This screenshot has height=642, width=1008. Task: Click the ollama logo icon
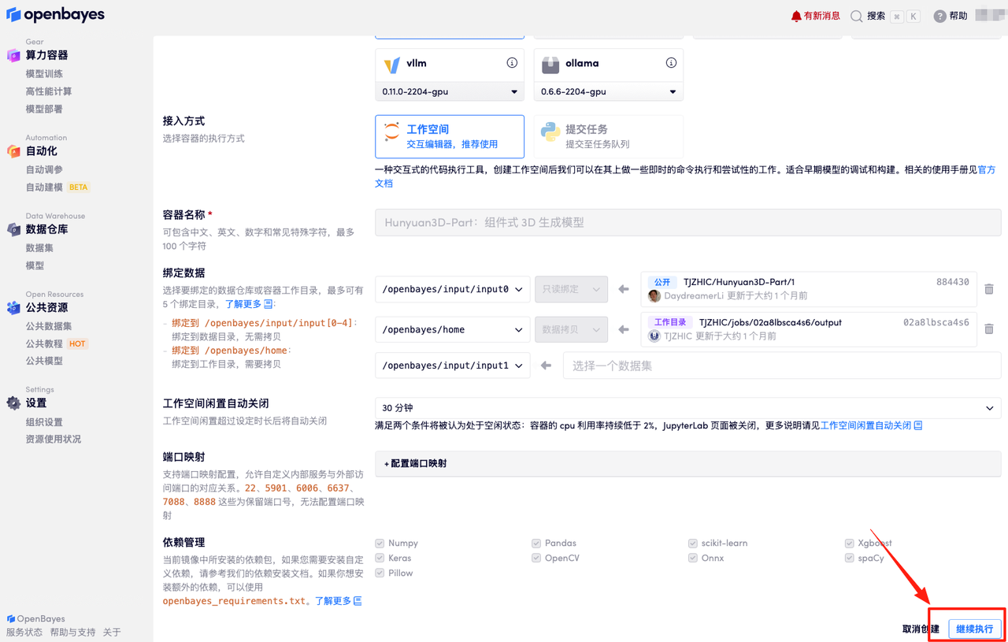[550, 64]
